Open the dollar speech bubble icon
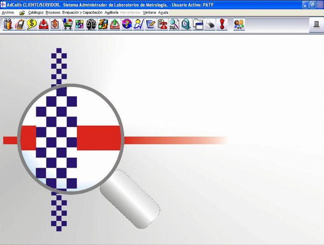Viewport: 324px width, 245px height. pos(32,24)
